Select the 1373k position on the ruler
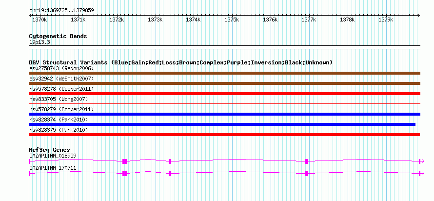 (x=155, y=20)
